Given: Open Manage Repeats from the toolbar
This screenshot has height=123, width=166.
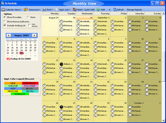Looking at the screenshot, I should (x=134, y=10).
